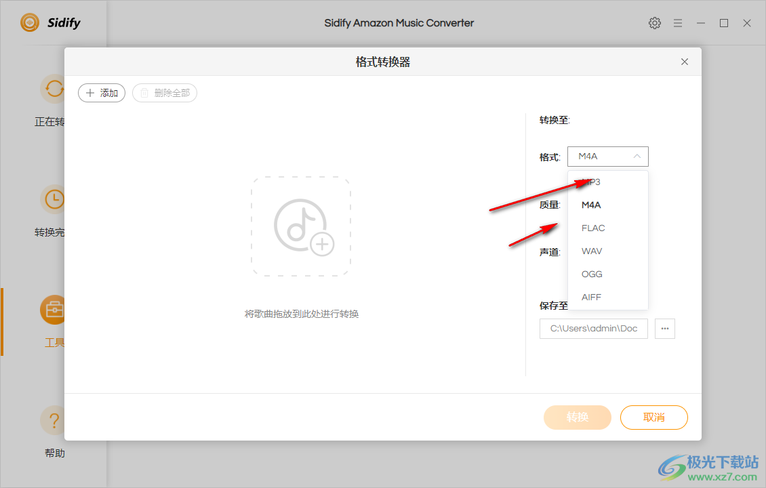This screenshot has height=488, width=766.
Task: Click the 转换 convert button
Action: pos(578,417)
